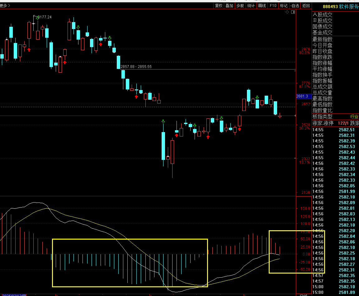Click the 最新指数 field label
Image resolution: width=359 pixels, height=296 pixels.
(x=322, y=39)
